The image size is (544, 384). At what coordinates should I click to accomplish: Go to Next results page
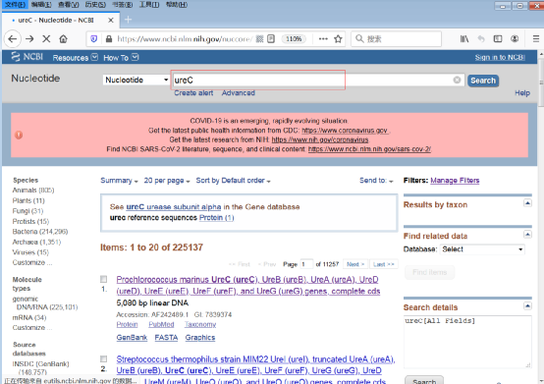[355, 264]
